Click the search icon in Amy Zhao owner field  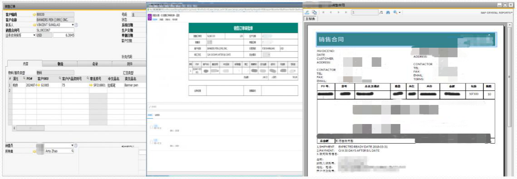[72, 151]
